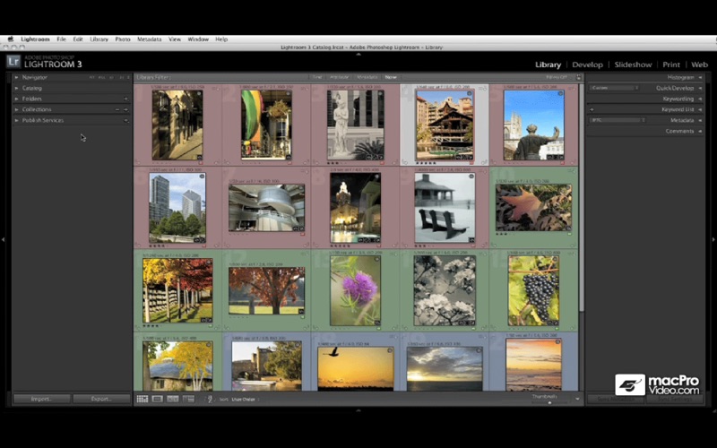This screenshot has width=717, height=448.
Task: Open the Photo menu
Action: [x=123, y=39]
